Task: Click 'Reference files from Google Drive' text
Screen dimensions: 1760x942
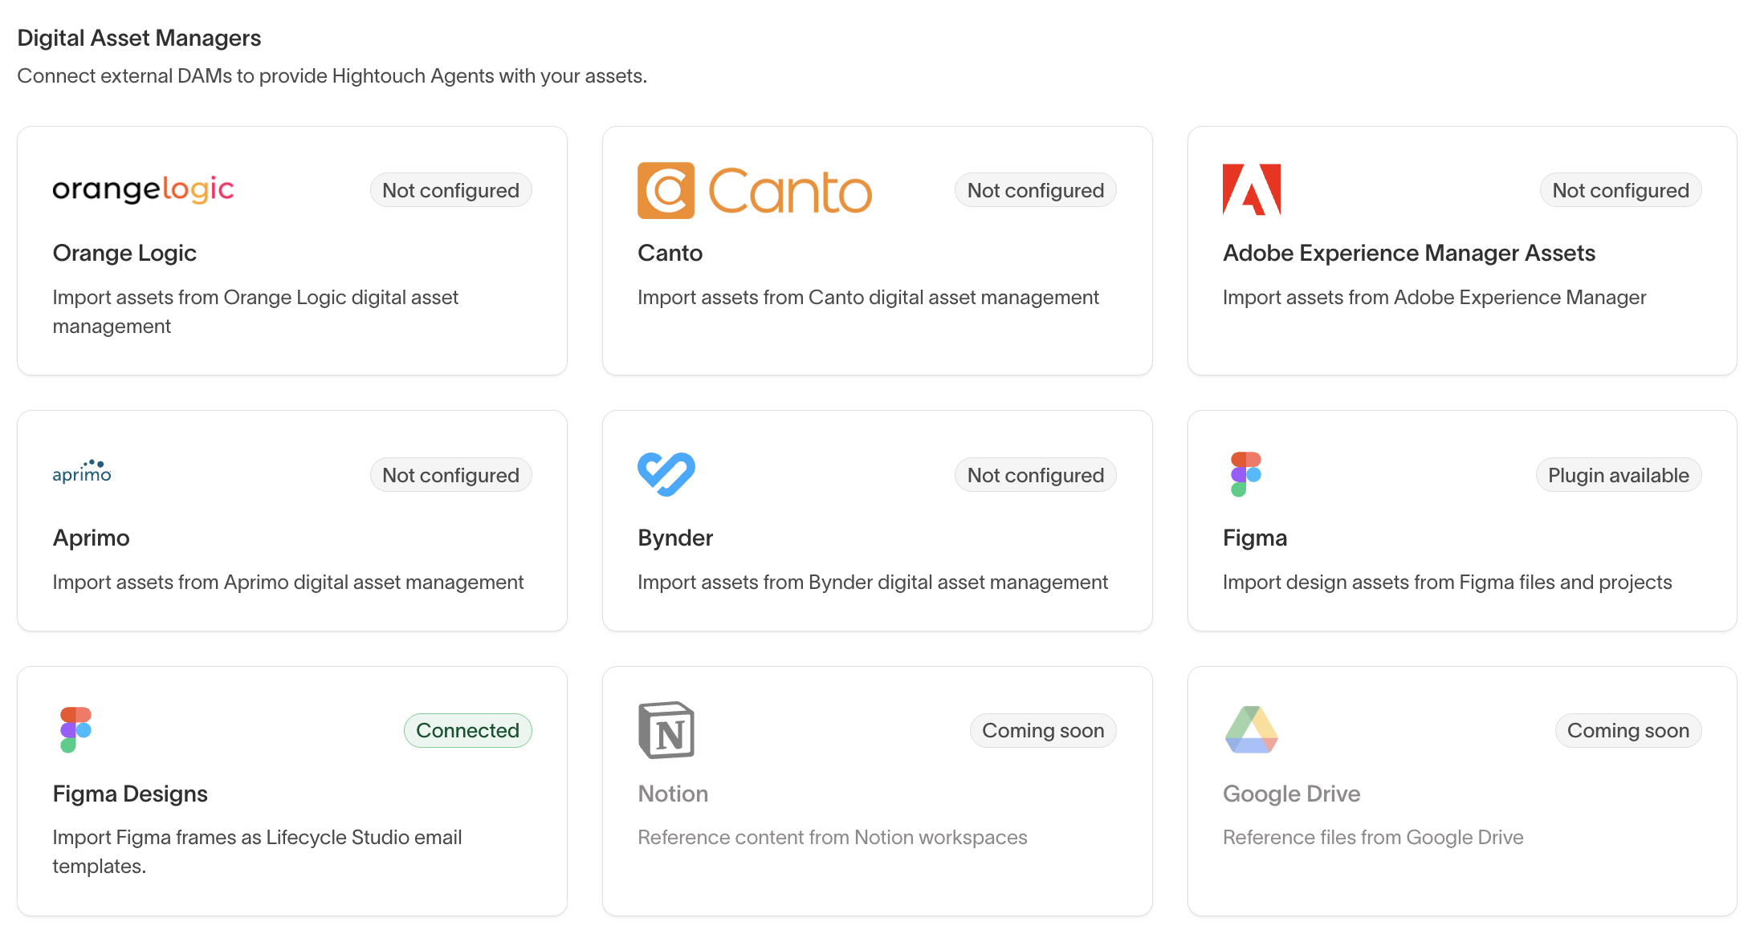Action: point(1372,837)
